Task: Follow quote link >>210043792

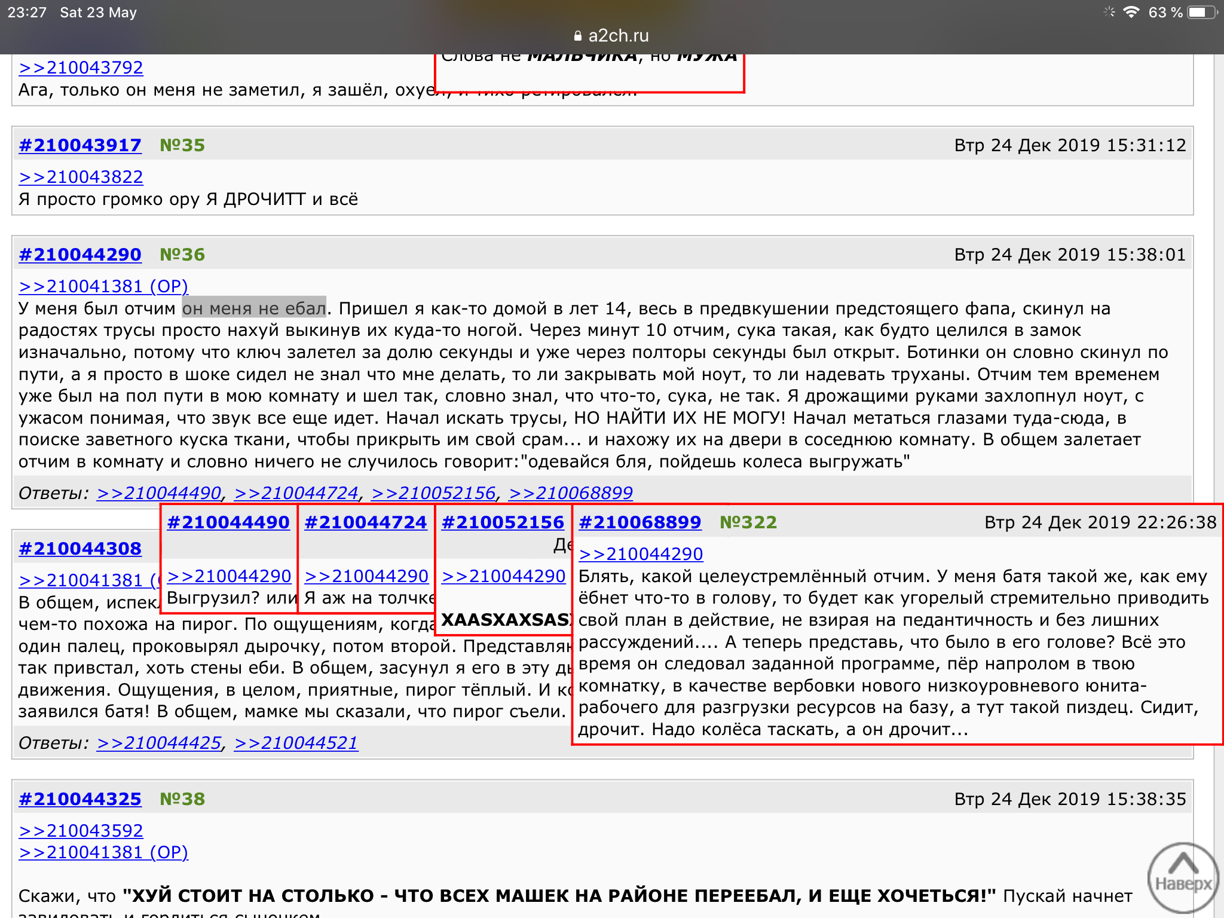Action: click(81, 68)
